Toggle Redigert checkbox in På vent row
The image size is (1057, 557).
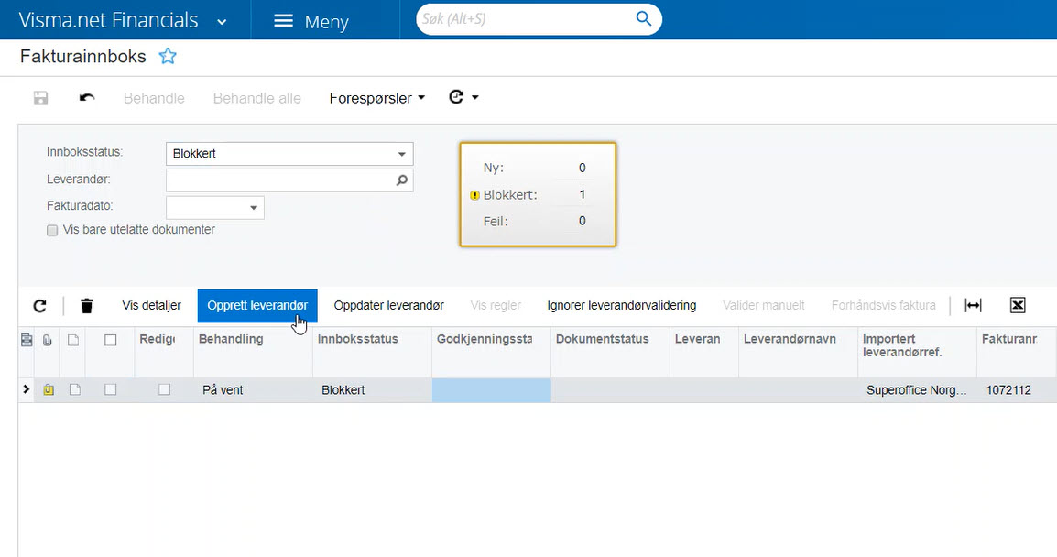[165, 389]
